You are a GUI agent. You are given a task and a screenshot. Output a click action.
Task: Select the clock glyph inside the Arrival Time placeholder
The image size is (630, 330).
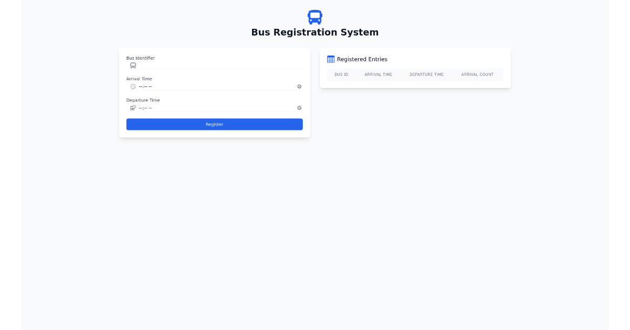(133, 86)
